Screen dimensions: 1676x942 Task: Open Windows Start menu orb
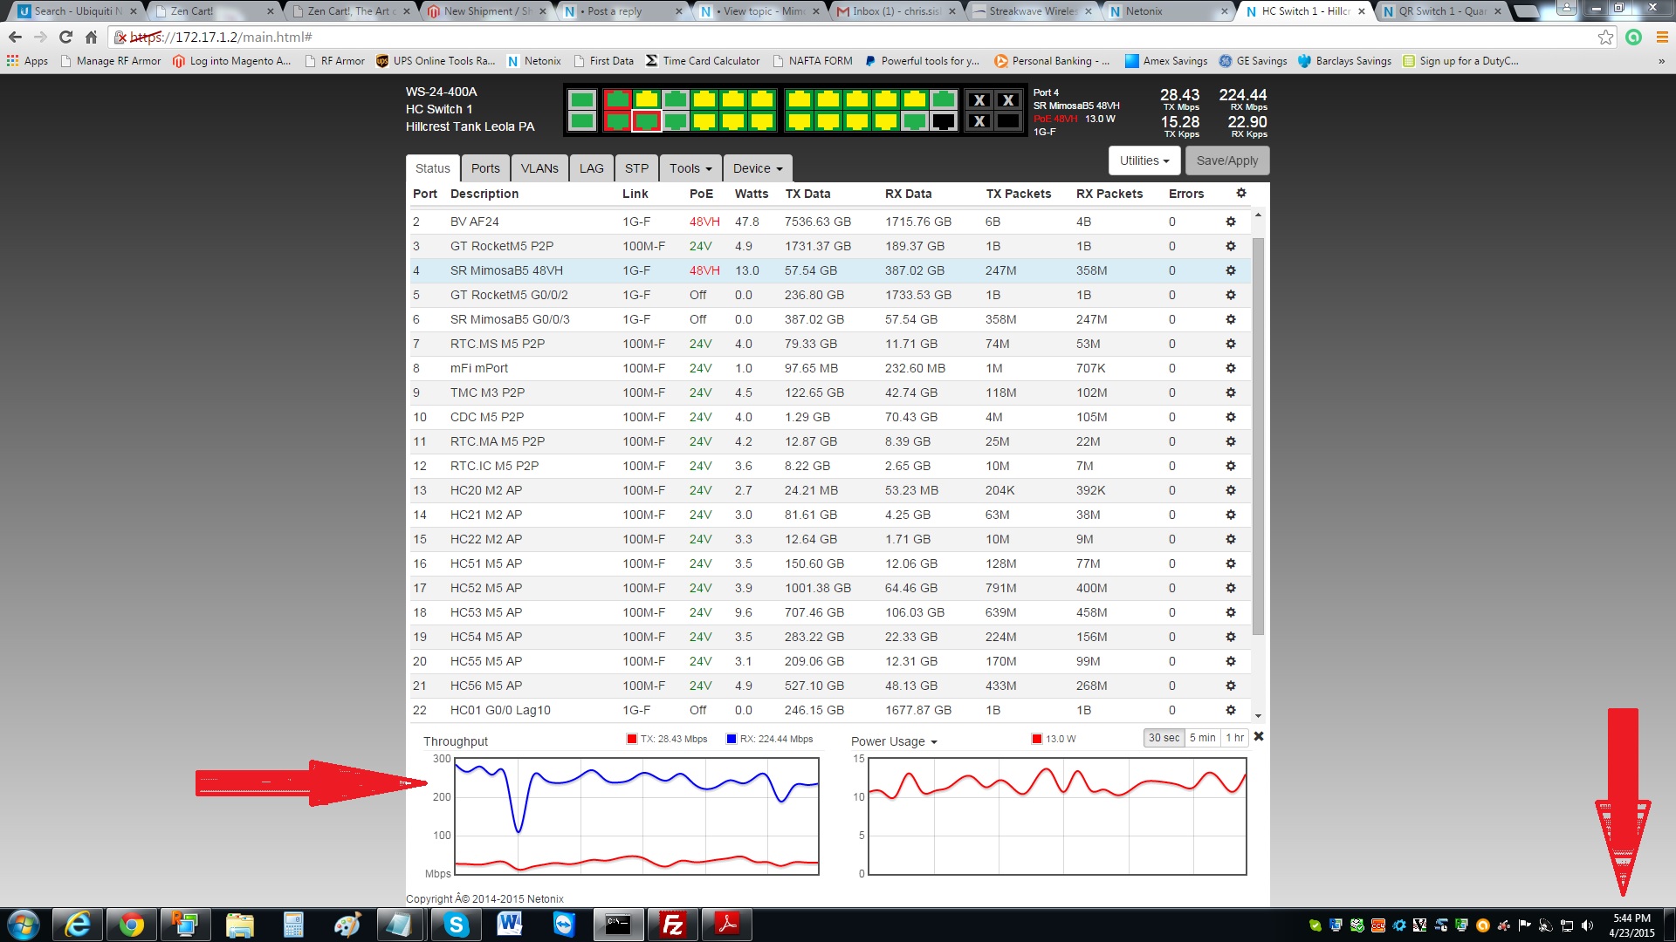tap(24, 925)
